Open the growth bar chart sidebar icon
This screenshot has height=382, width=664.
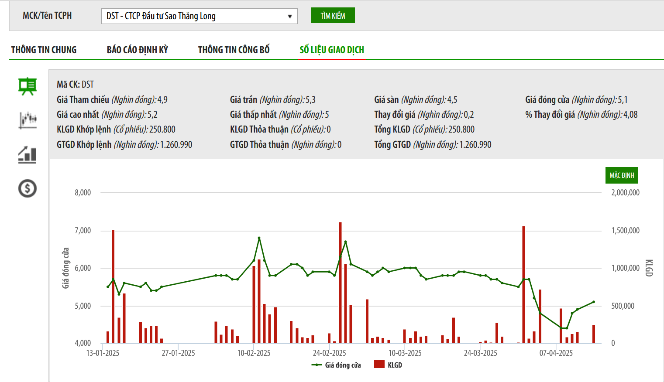pyautogui.click(x=28, y=155)
